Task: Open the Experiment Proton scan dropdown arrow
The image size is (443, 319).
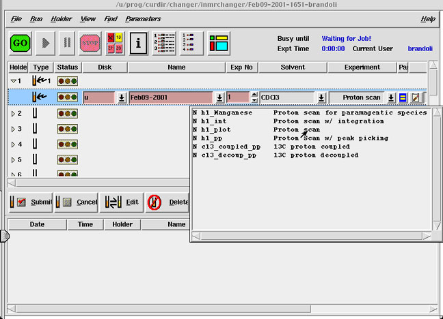Action: (391, 97)
